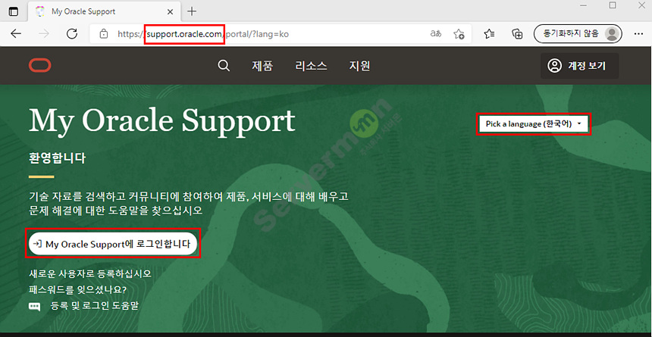
Task: Click the 동기화하지 않음 profile button
Action: [578, 34]
